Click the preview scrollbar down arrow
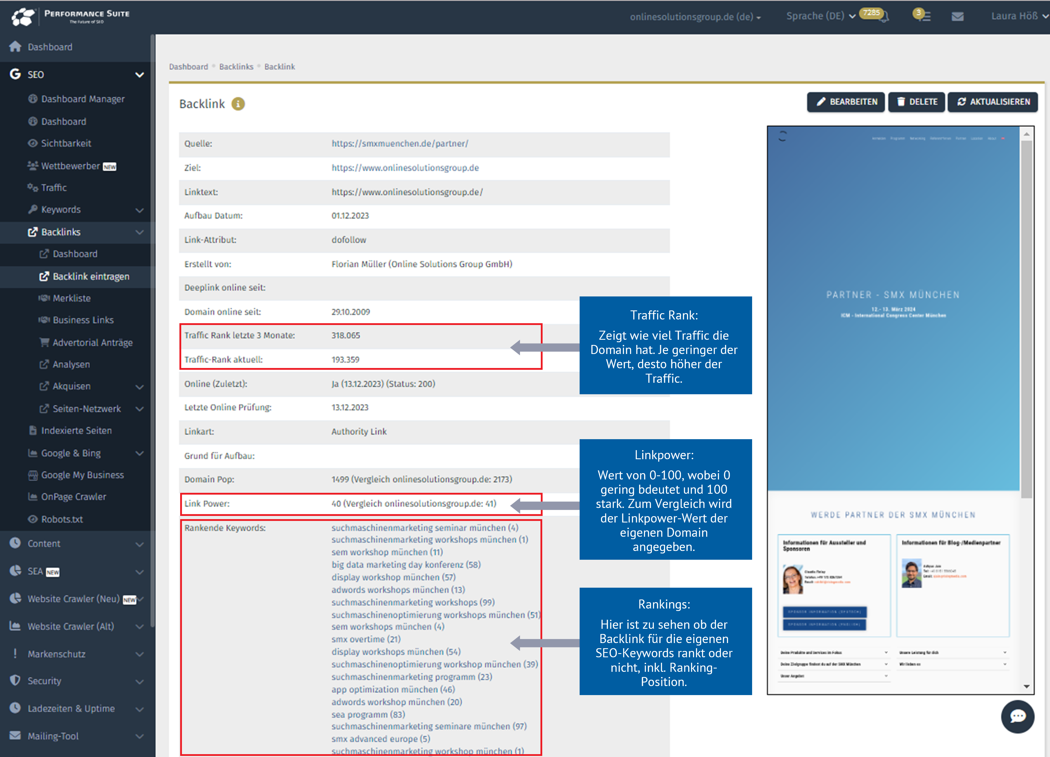Screen dimensions: 1050x757 coord(1026,686)
